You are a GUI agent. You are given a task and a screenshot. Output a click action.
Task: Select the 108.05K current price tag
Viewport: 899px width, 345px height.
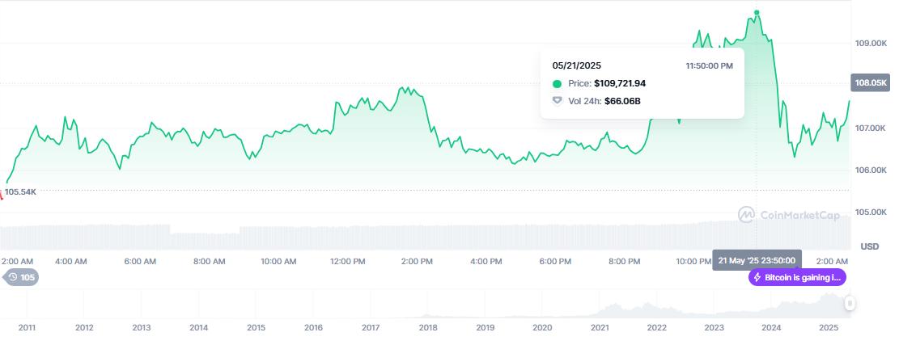point(871,83)
